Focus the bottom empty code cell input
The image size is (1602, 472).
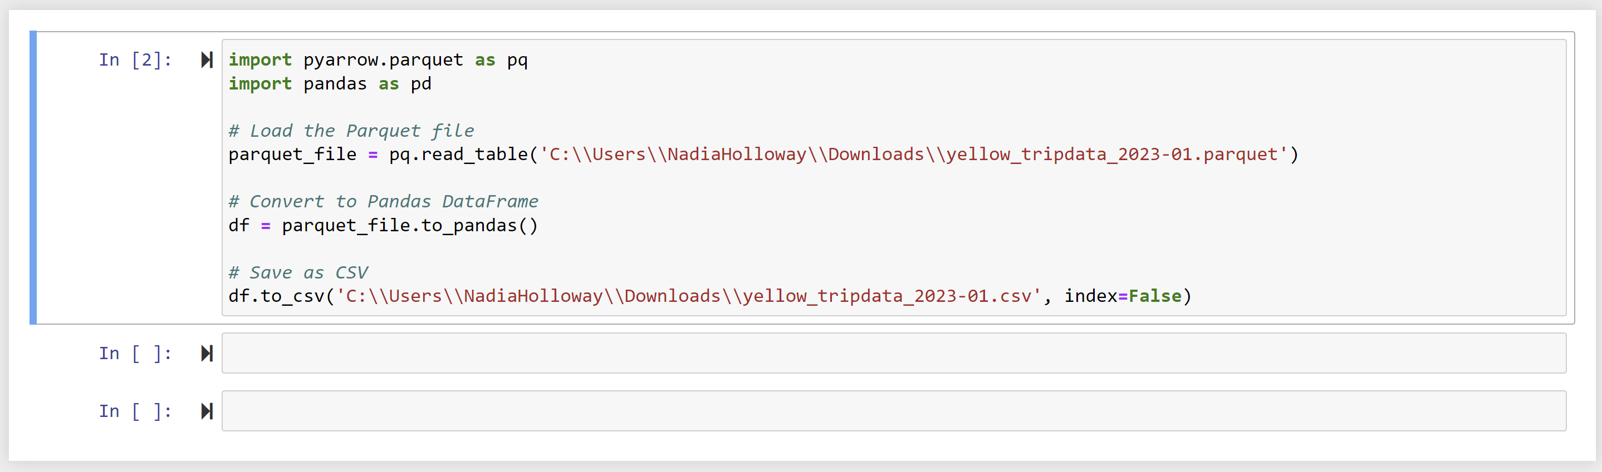[893, 411]
